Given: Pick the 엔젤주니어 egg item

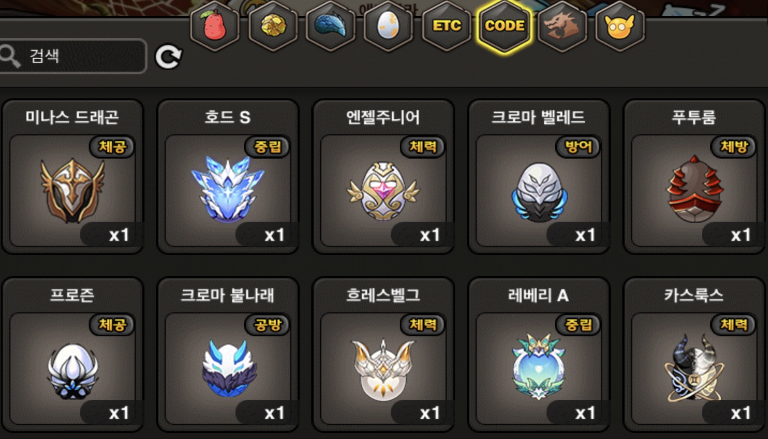Looking at the screenshot, I should click(x=383, y=177).
